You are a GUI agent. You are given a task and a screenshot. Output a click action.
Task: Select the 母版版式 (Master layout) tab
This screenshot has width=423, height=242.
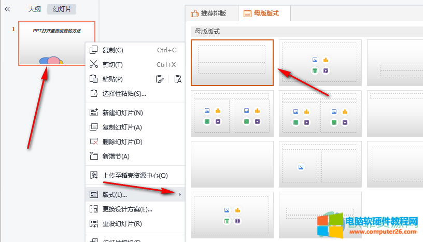click(x=264, y=13)
